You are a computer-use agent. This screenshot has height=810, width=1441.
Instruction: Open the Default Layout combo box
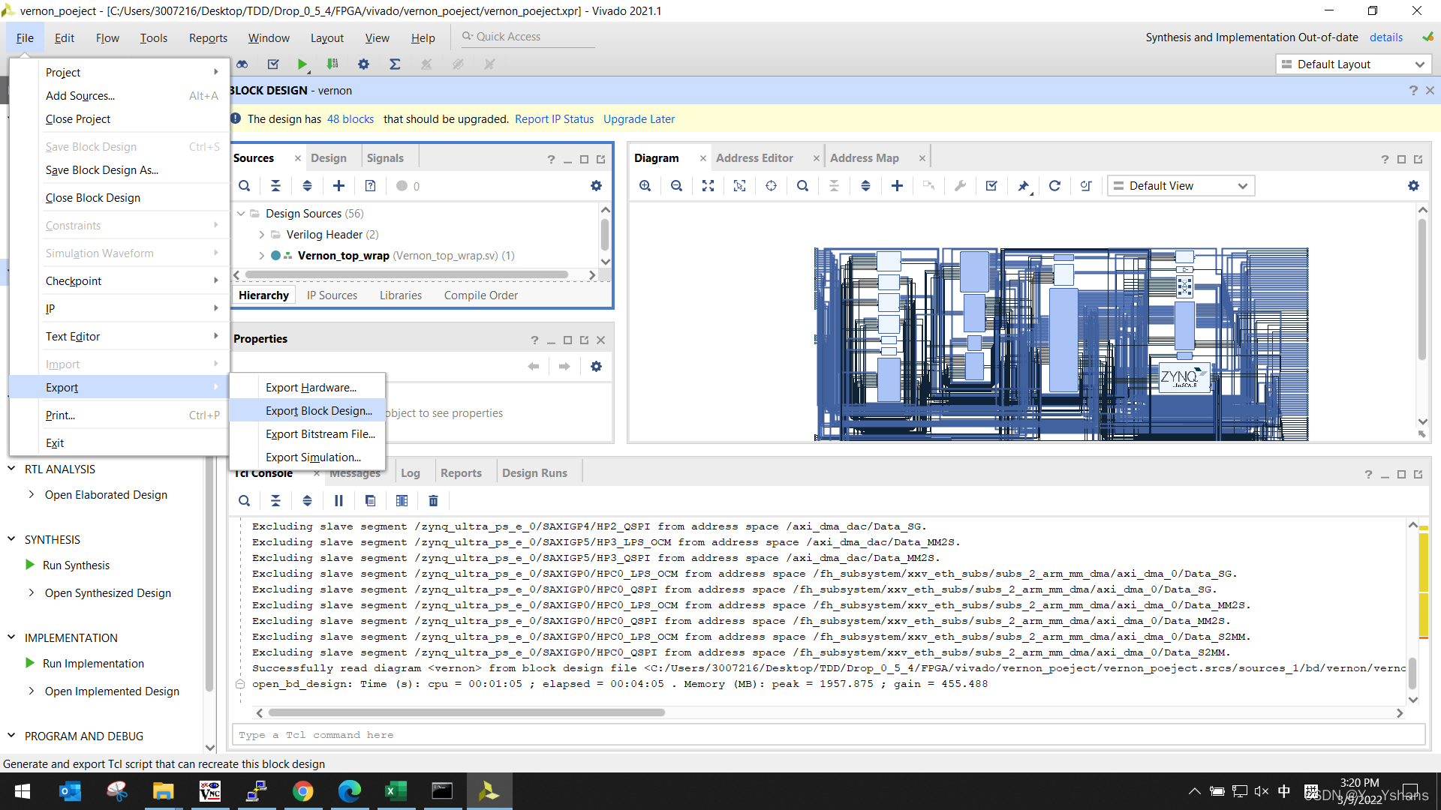(x=1352, y=64)
